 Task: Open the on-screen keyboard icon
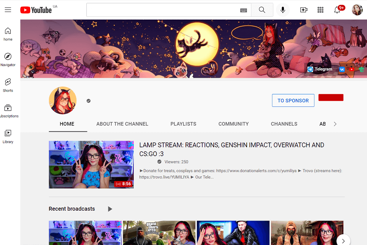pyautogui.click(x=244, y=10)
